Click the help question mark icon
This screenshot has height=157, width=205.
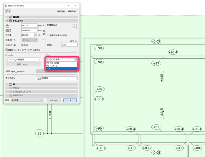click(x=68, y=6)
